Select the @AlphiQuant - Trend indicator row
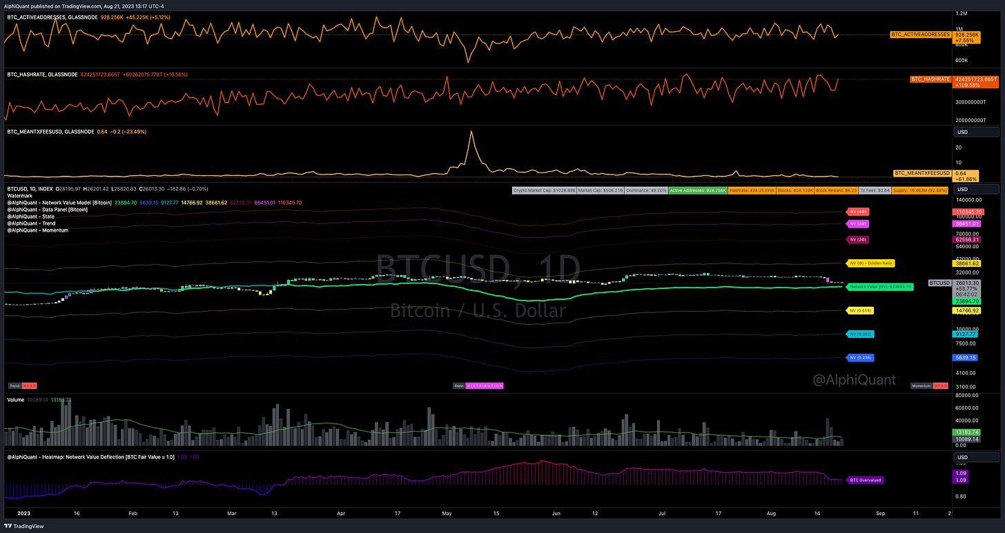Screen dimensions: 1005x533 31,223
